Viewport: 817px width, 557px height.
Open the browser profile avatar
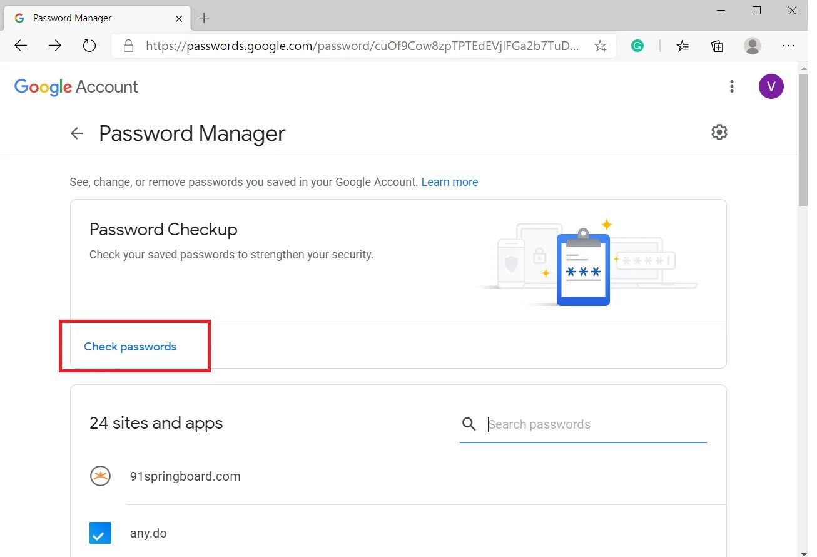pyautogui.click(x=753, y=45)
